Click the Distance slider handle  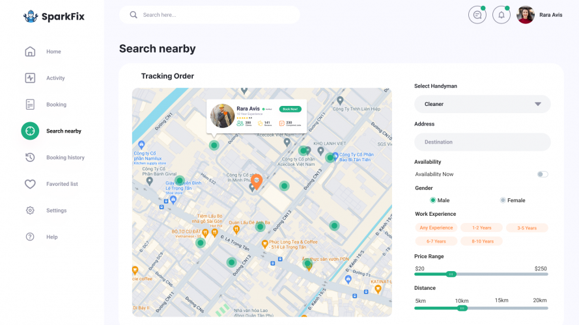462,308
